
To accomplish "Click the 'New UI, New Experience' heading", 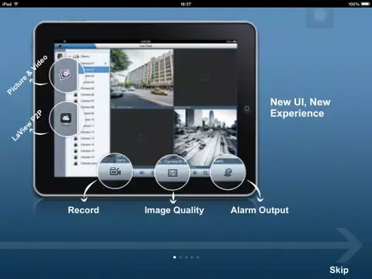I will tap(301, 108).
